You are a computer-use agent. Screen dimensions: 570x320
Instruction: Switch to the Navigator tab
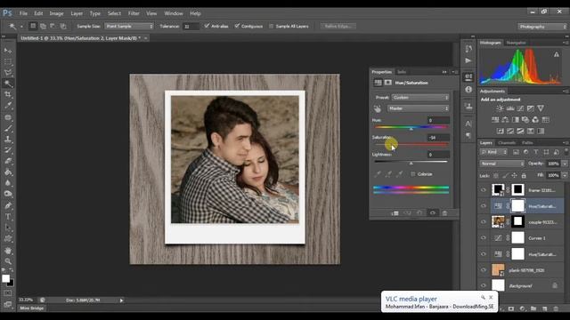516,43
